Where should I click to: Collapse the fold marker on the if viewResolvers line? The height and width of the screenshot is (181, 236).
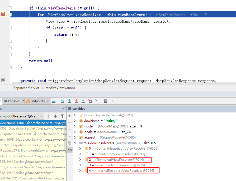click(x=10, y=8)
